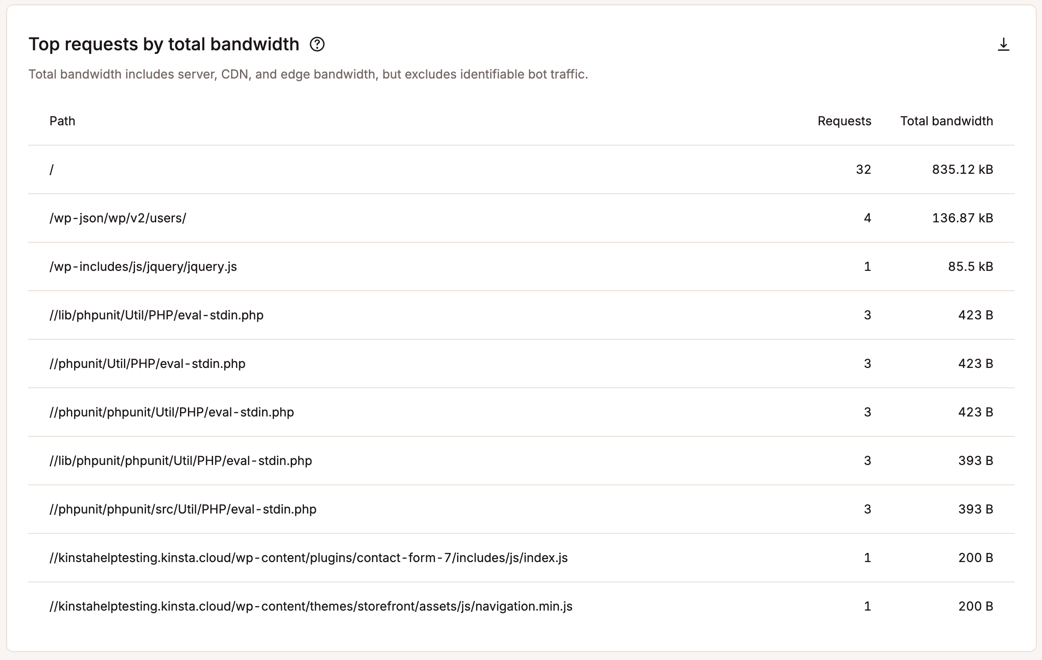Click the Total bandwidth column header
The height and width of the screenshot is (660, 1042).
tap(946, 121)
